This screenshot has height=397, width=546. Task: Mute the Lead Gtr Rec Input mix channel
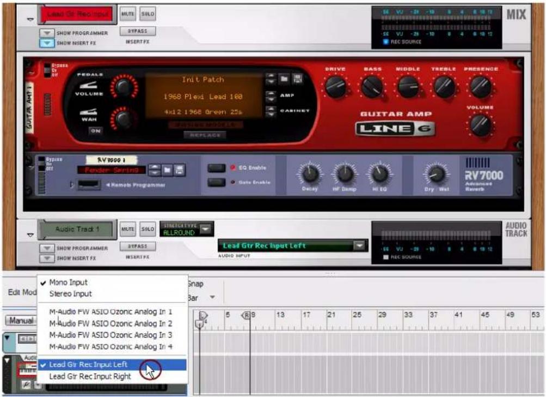127,14
